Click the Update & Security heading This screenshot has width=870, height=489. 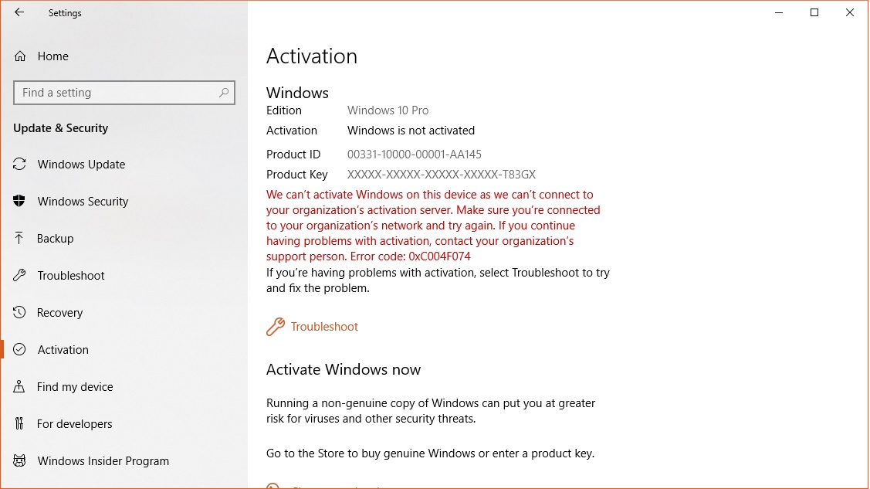(x=60, y=128)
